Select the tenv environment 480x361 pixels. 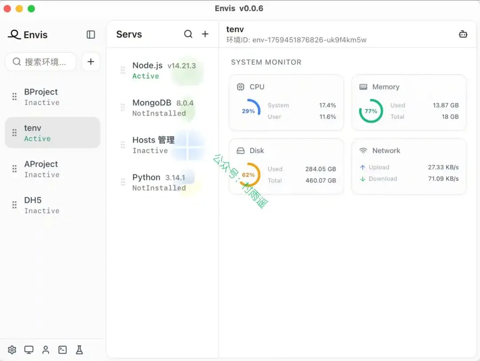tap(52, 132)
